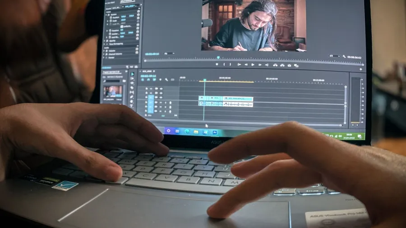Screen dimensions: 406x228
Task: Open Premiere Pro from the Windows taskbar
Action: point(215,132)
